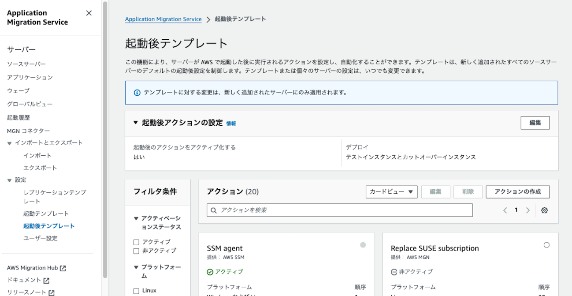
Task: Collapse 設定 sidebar group
Action: pyautogui.click(x=9, y=180)
